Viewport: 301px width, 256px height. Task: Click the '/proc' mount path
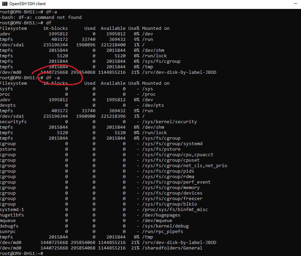(x=149, y=94)
